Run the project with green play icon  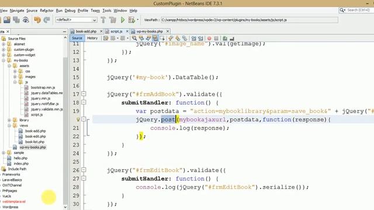point(123,20)
